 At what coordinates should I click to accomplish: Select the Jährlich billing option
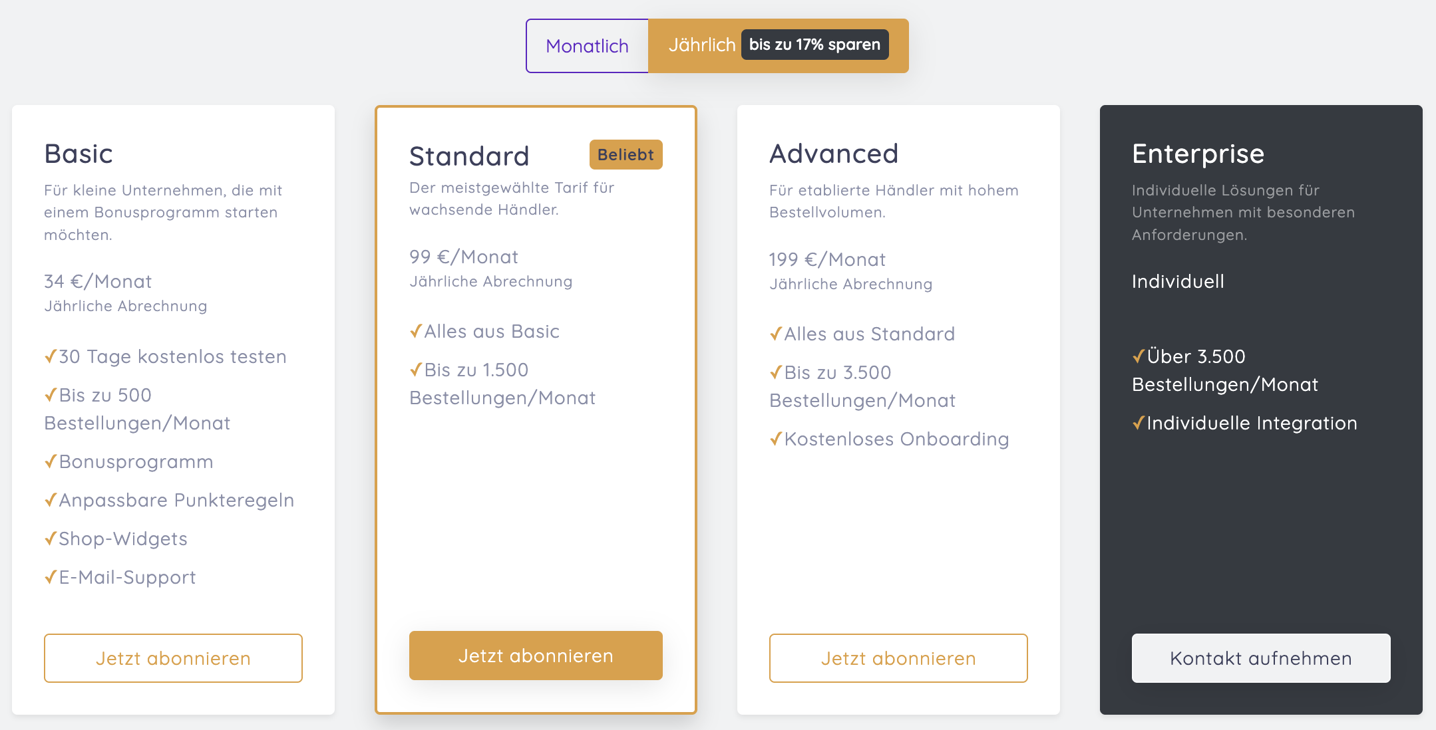(x=701, y=45)
